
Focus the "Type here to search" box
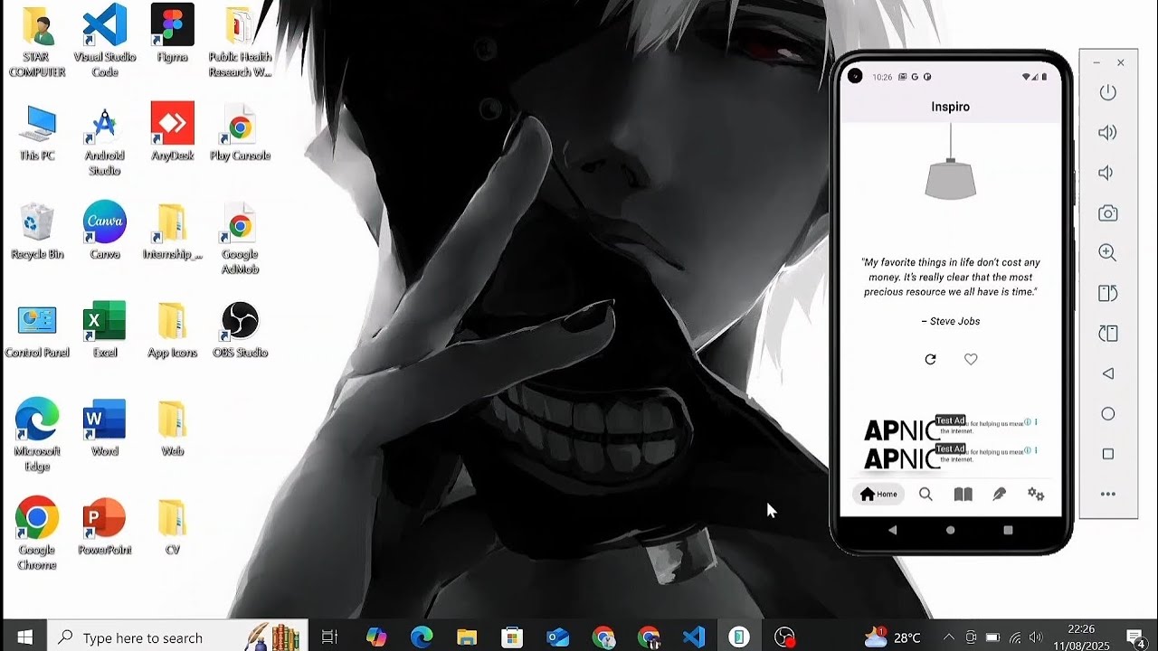click(177, 637)
